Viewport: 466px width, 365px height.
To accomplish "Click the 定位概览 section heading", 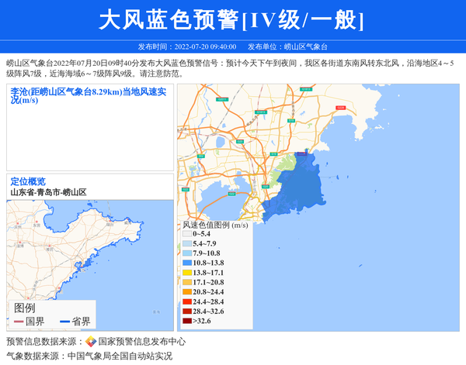I will pyautogui.click(x=28, y=181).
